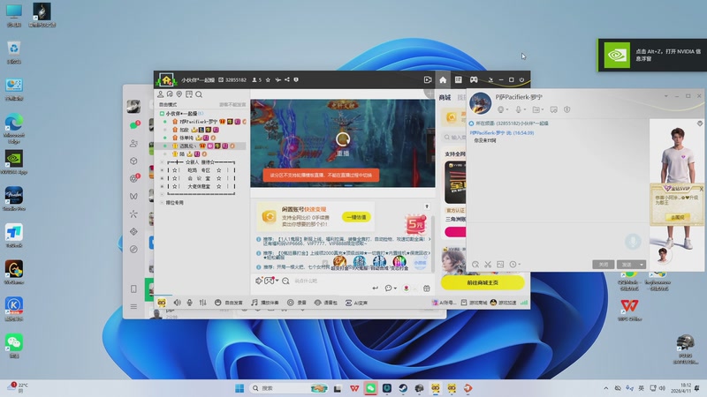Open the gamepad dropdown beside chat input
Image resolution: width=707 pixels, height=397 pixels.
click(271, 281)
